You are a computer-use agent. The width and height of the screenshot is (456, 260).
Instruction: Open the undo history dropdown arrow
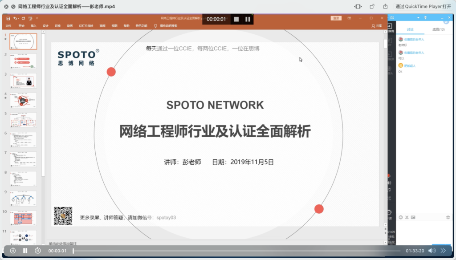19,18
